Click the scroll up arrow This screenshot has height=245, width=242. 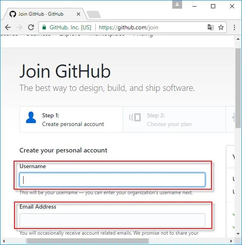[x=238, y=39]
